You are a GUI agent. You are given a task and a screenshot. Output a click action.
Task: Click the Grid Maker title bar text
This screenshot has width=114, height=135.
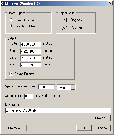[x=21, y=3]
